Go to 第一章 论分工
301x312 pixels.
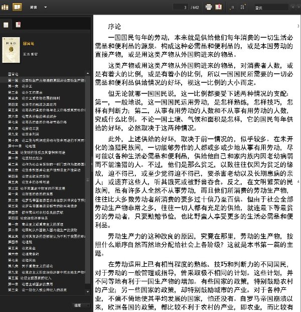(x=20, y=86)
